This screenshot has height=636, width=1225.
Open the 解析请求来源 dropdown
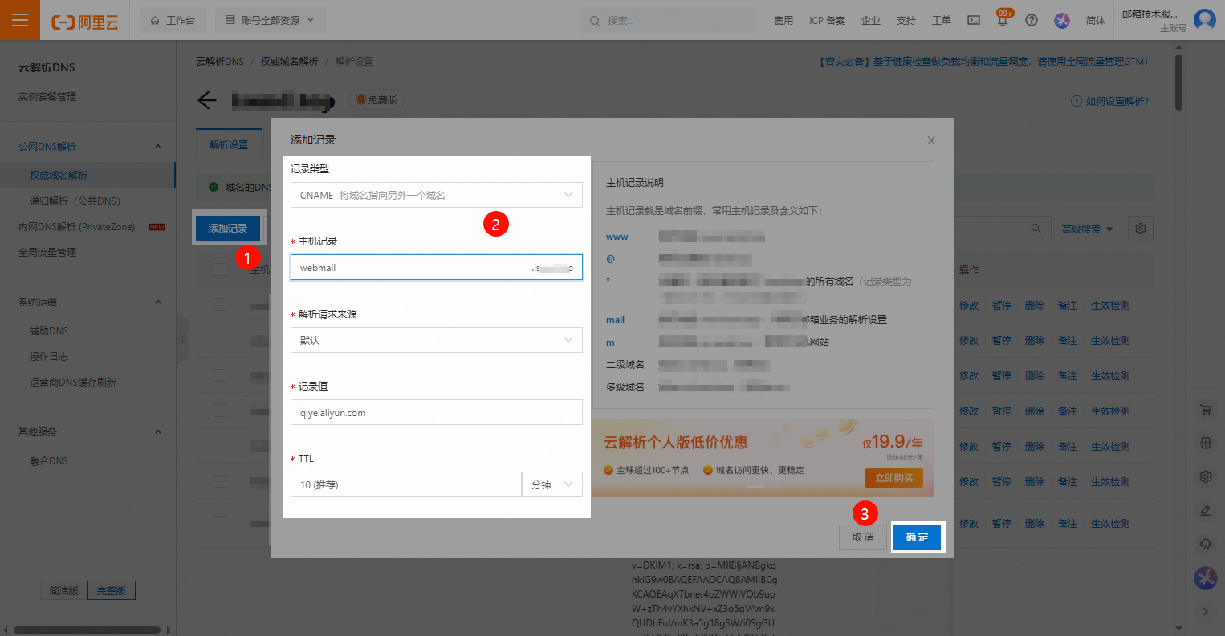click(436, 340)
